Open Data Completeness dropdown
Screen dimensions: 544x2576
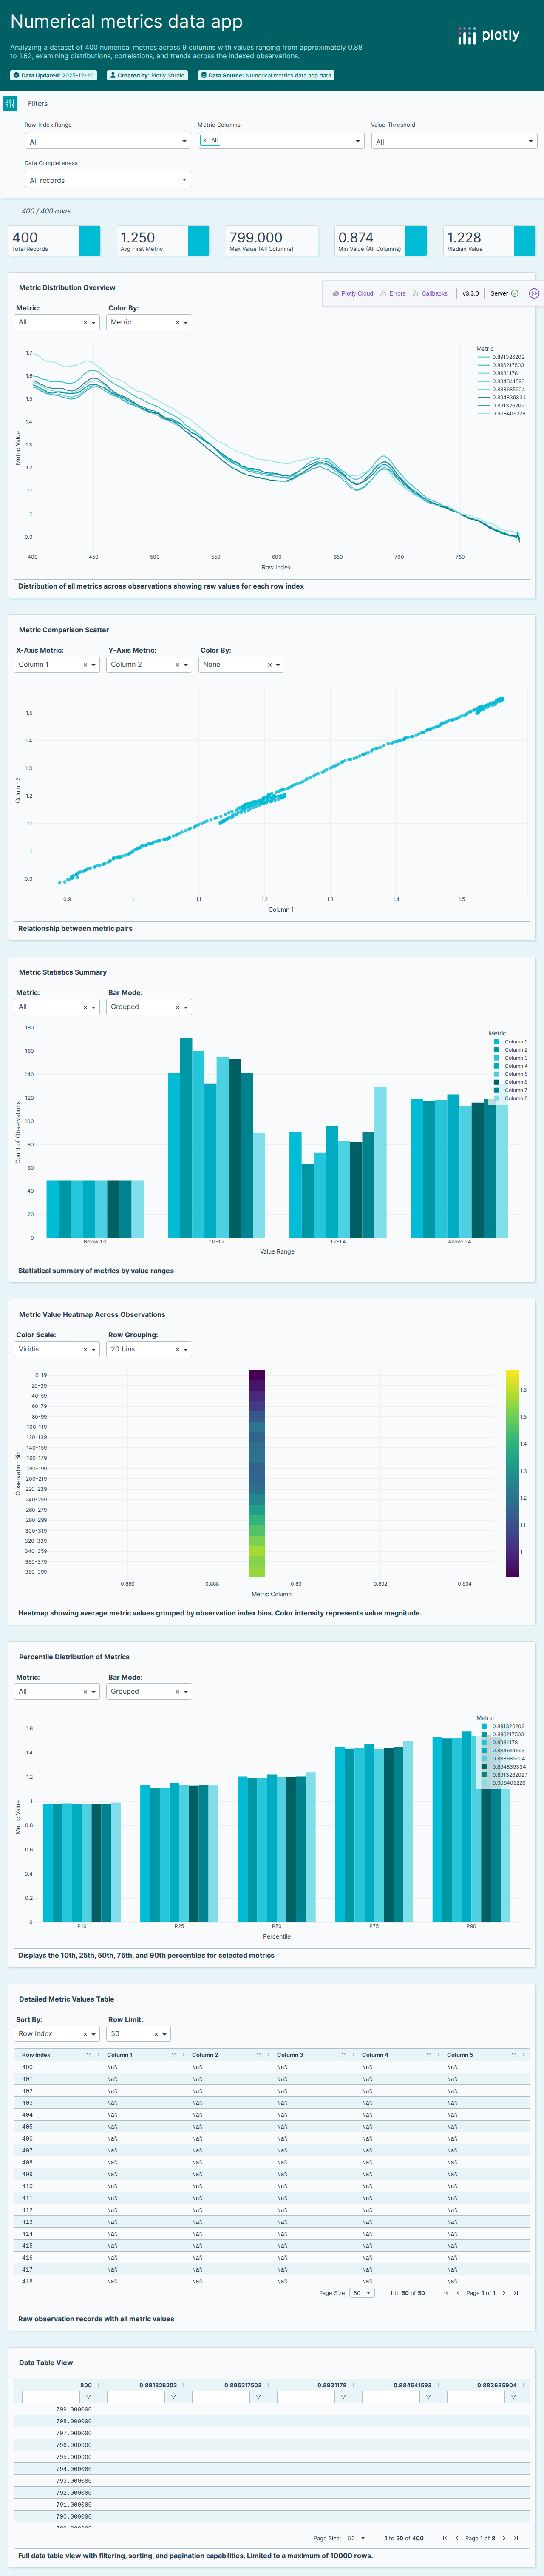[108, 180]
